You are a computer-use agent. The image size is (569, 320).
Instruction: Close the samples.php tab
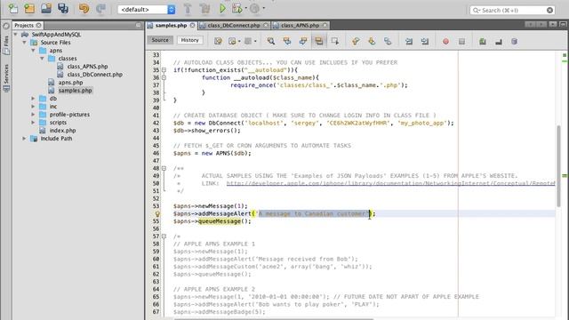192,25
